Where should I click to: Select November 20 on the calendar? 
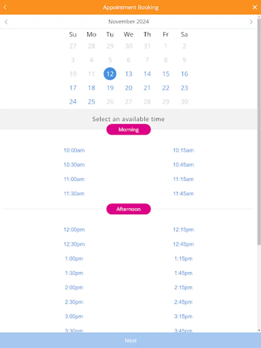point(128,88)
